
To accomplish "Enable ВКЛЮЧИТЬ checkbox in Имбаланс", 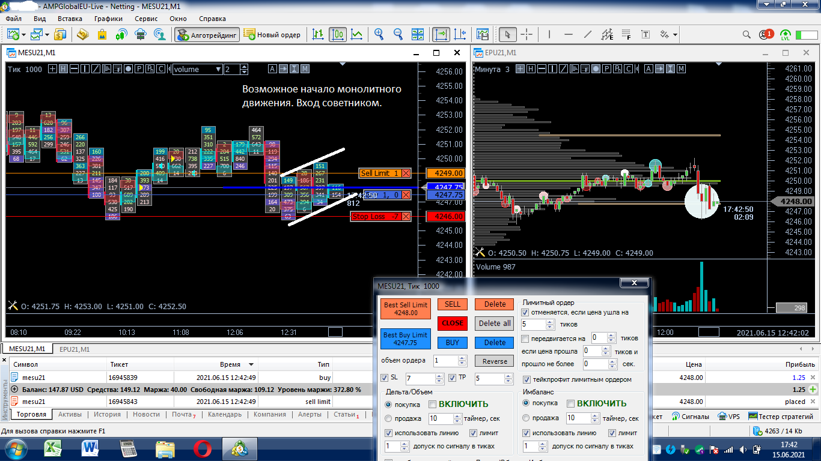I will [570, 404].
